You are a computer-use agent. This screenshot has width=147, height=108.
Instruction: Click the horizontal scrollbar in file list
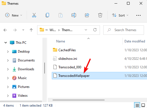pos(78,100)
